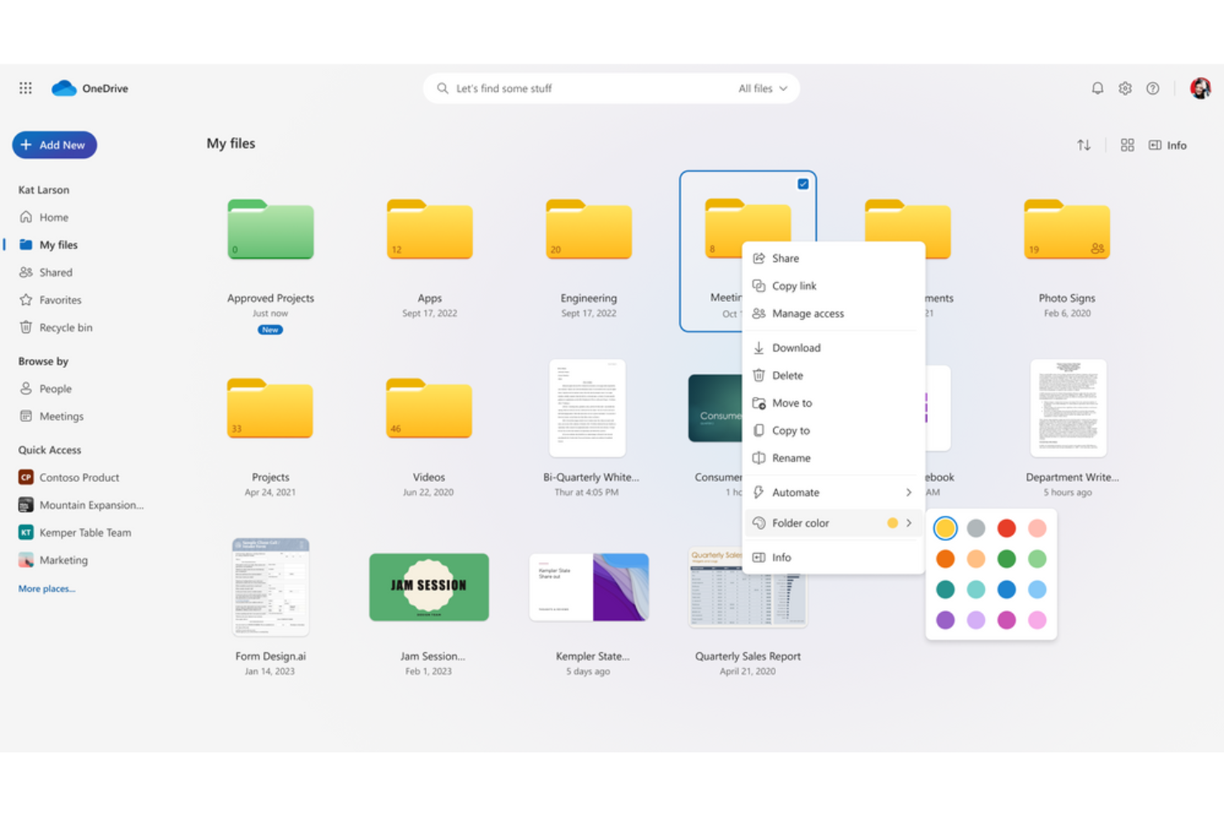Select Manage access in the context menu

click(834, 313)
